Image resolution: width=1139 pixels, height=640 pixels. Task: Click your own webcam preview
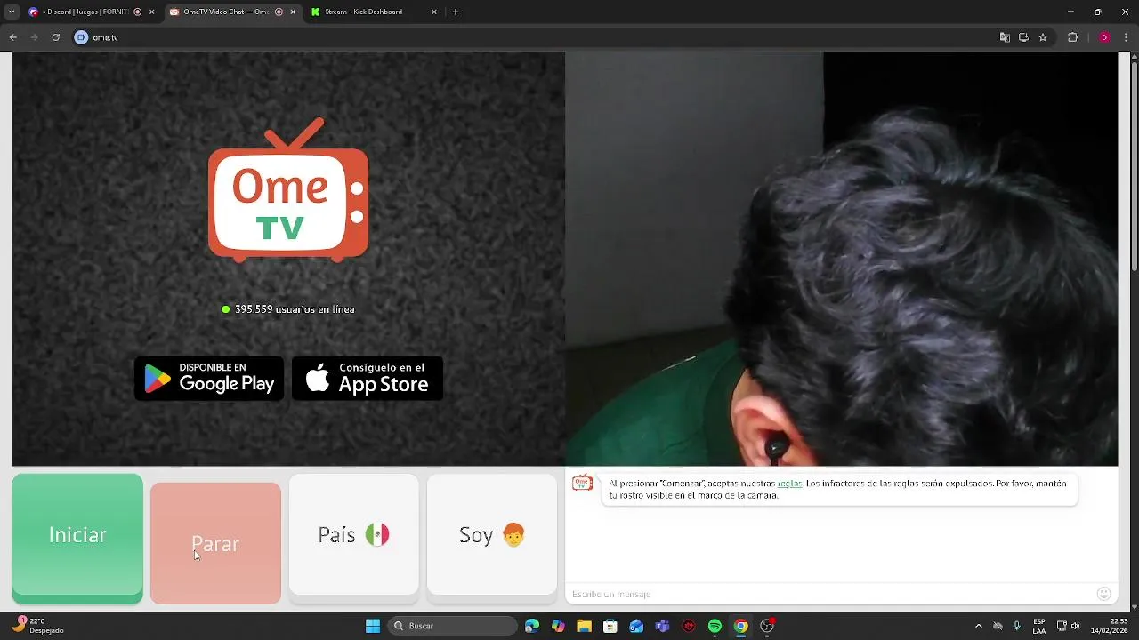pos(841,259)
